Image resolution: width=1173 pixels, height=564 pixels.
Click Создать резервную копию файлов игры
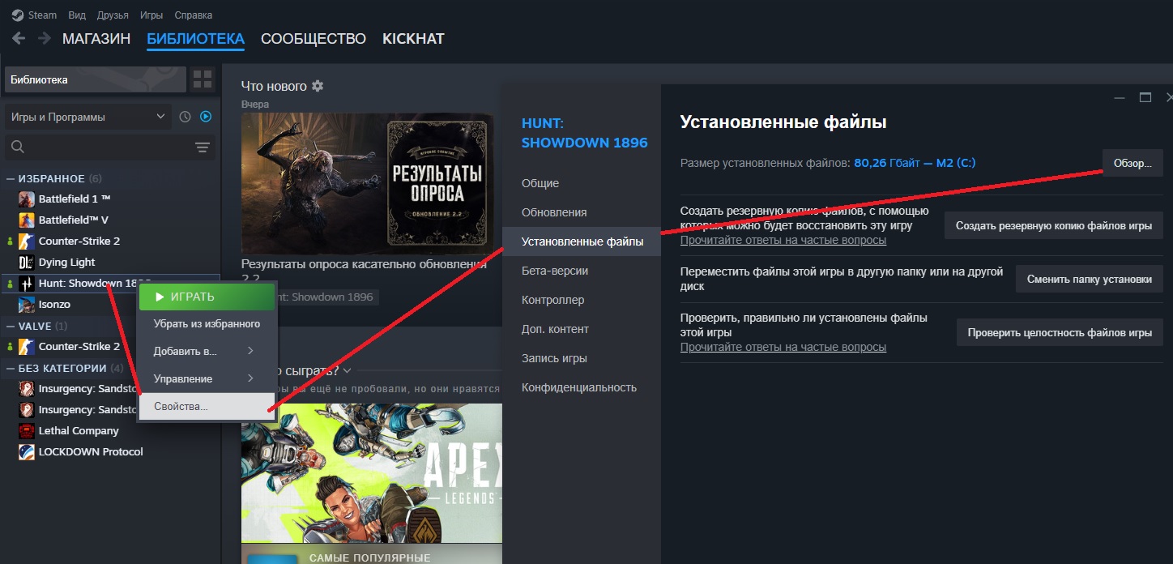[1054, 225]
